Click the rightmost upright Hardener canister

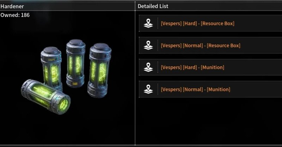[x=99, y=70]
